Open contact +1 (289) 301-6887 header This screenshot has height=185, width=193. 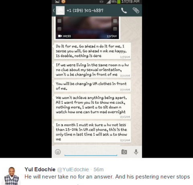coord(85,10)
